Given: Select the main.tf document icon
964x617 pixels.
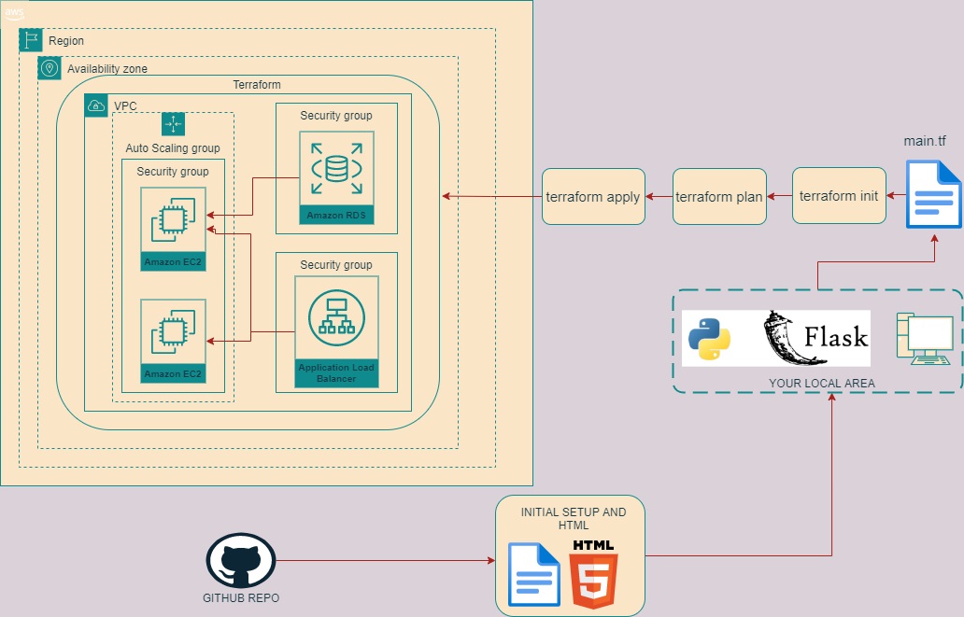Looking at the screenshot, I should (x=933, y=194).
